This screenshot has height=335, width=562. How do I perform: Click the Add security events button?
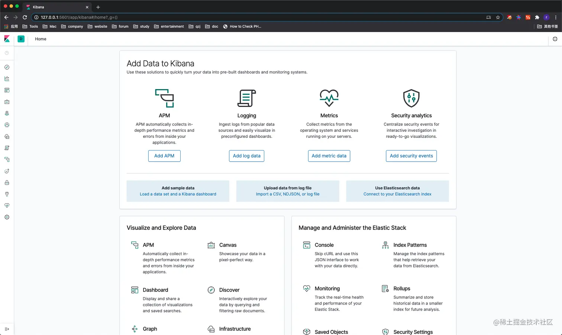[x=411, y=156]
